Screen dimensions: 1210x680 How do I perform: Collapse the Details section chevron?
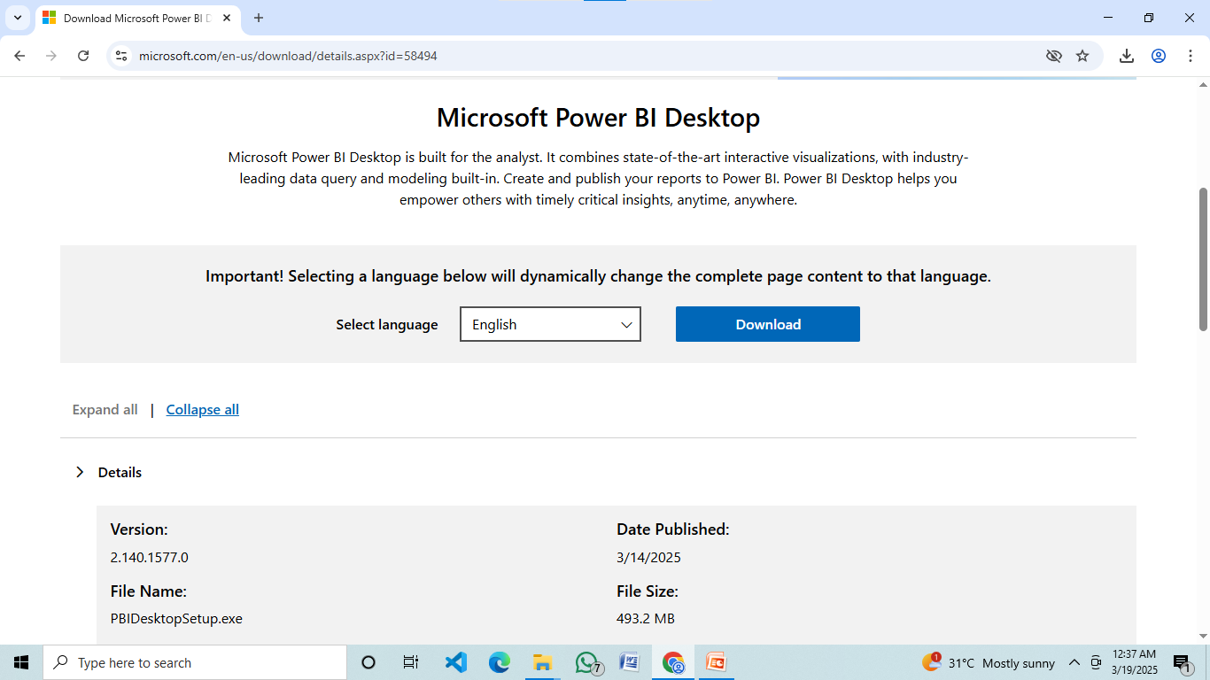[80, 472]
